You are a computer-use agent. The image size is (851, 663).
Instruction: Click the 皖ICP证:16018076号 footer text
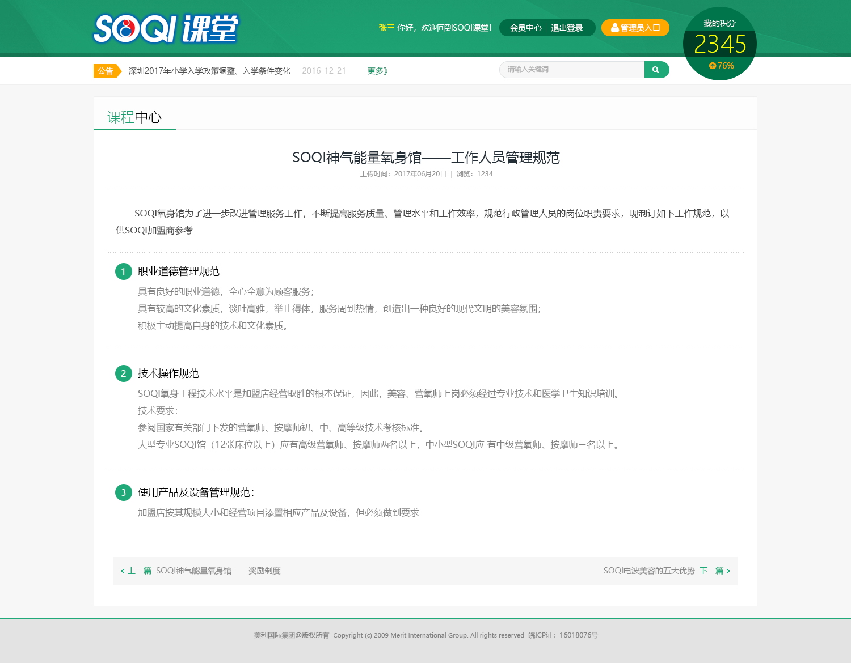point(563,635)
